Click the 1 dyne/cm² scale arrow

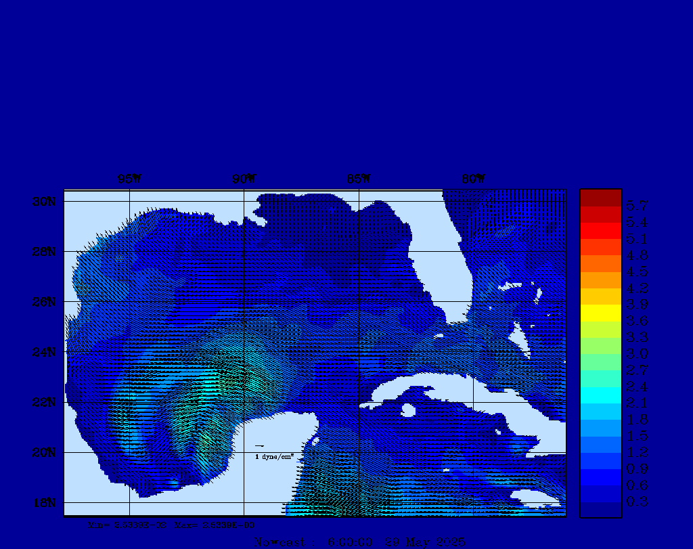pos(259,446)
